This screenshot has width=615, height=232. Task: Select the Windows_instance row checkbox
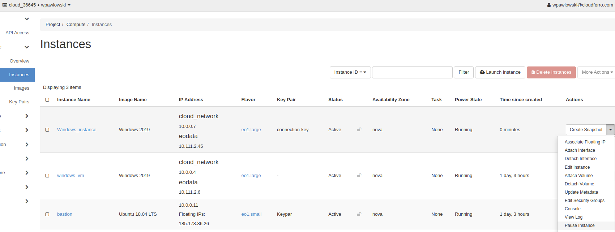(x=47, y=130)
